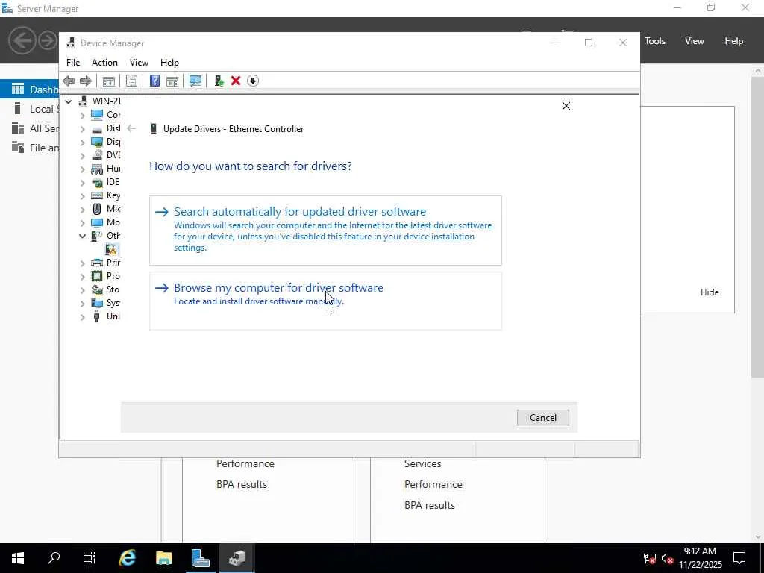Image resolution: width=764 pixels, height=573 pixels.
Task: Click the muted volume tray icon
Action: [x=668, y=558]
